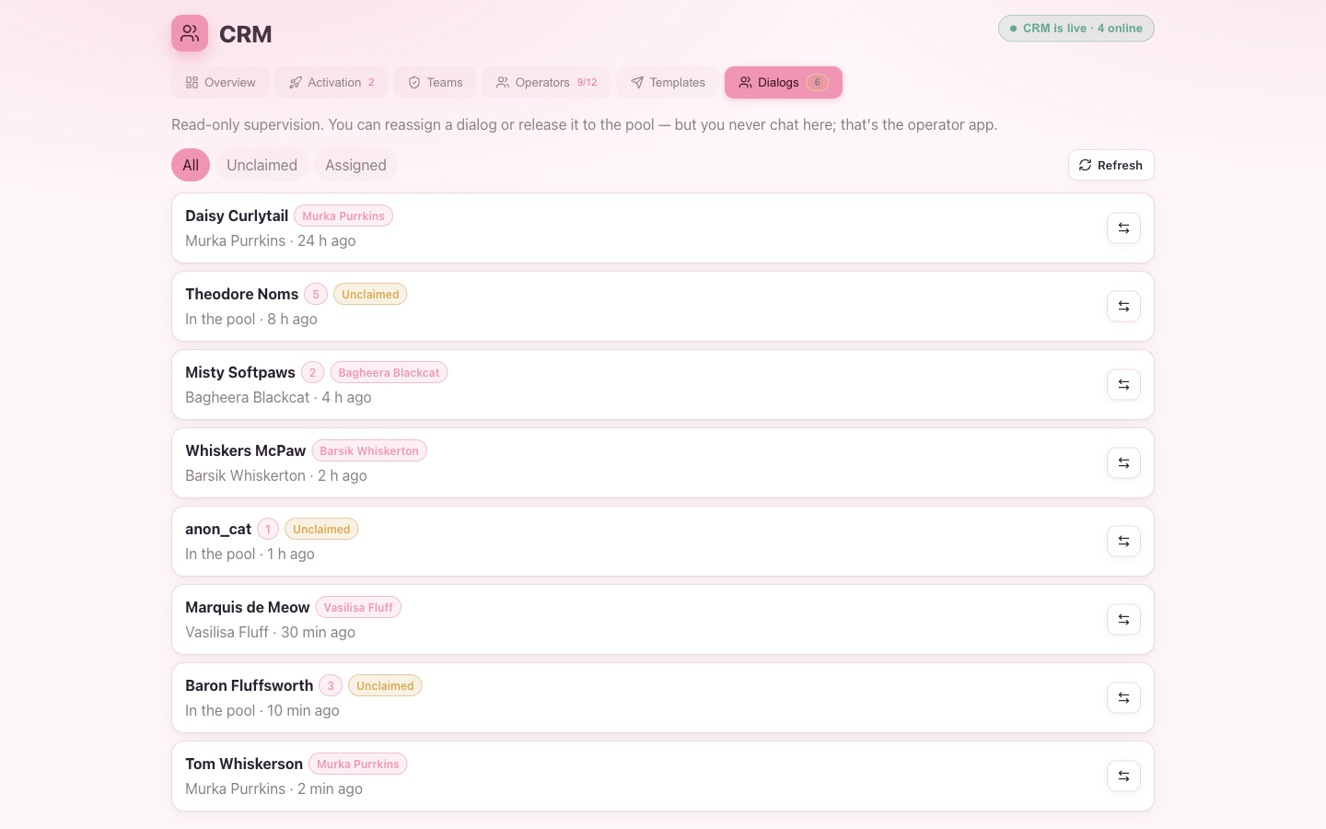This screenshot has width=1326, height=829.
Task: Click the read-only supervision description text
Action: (x=584, y=124)
